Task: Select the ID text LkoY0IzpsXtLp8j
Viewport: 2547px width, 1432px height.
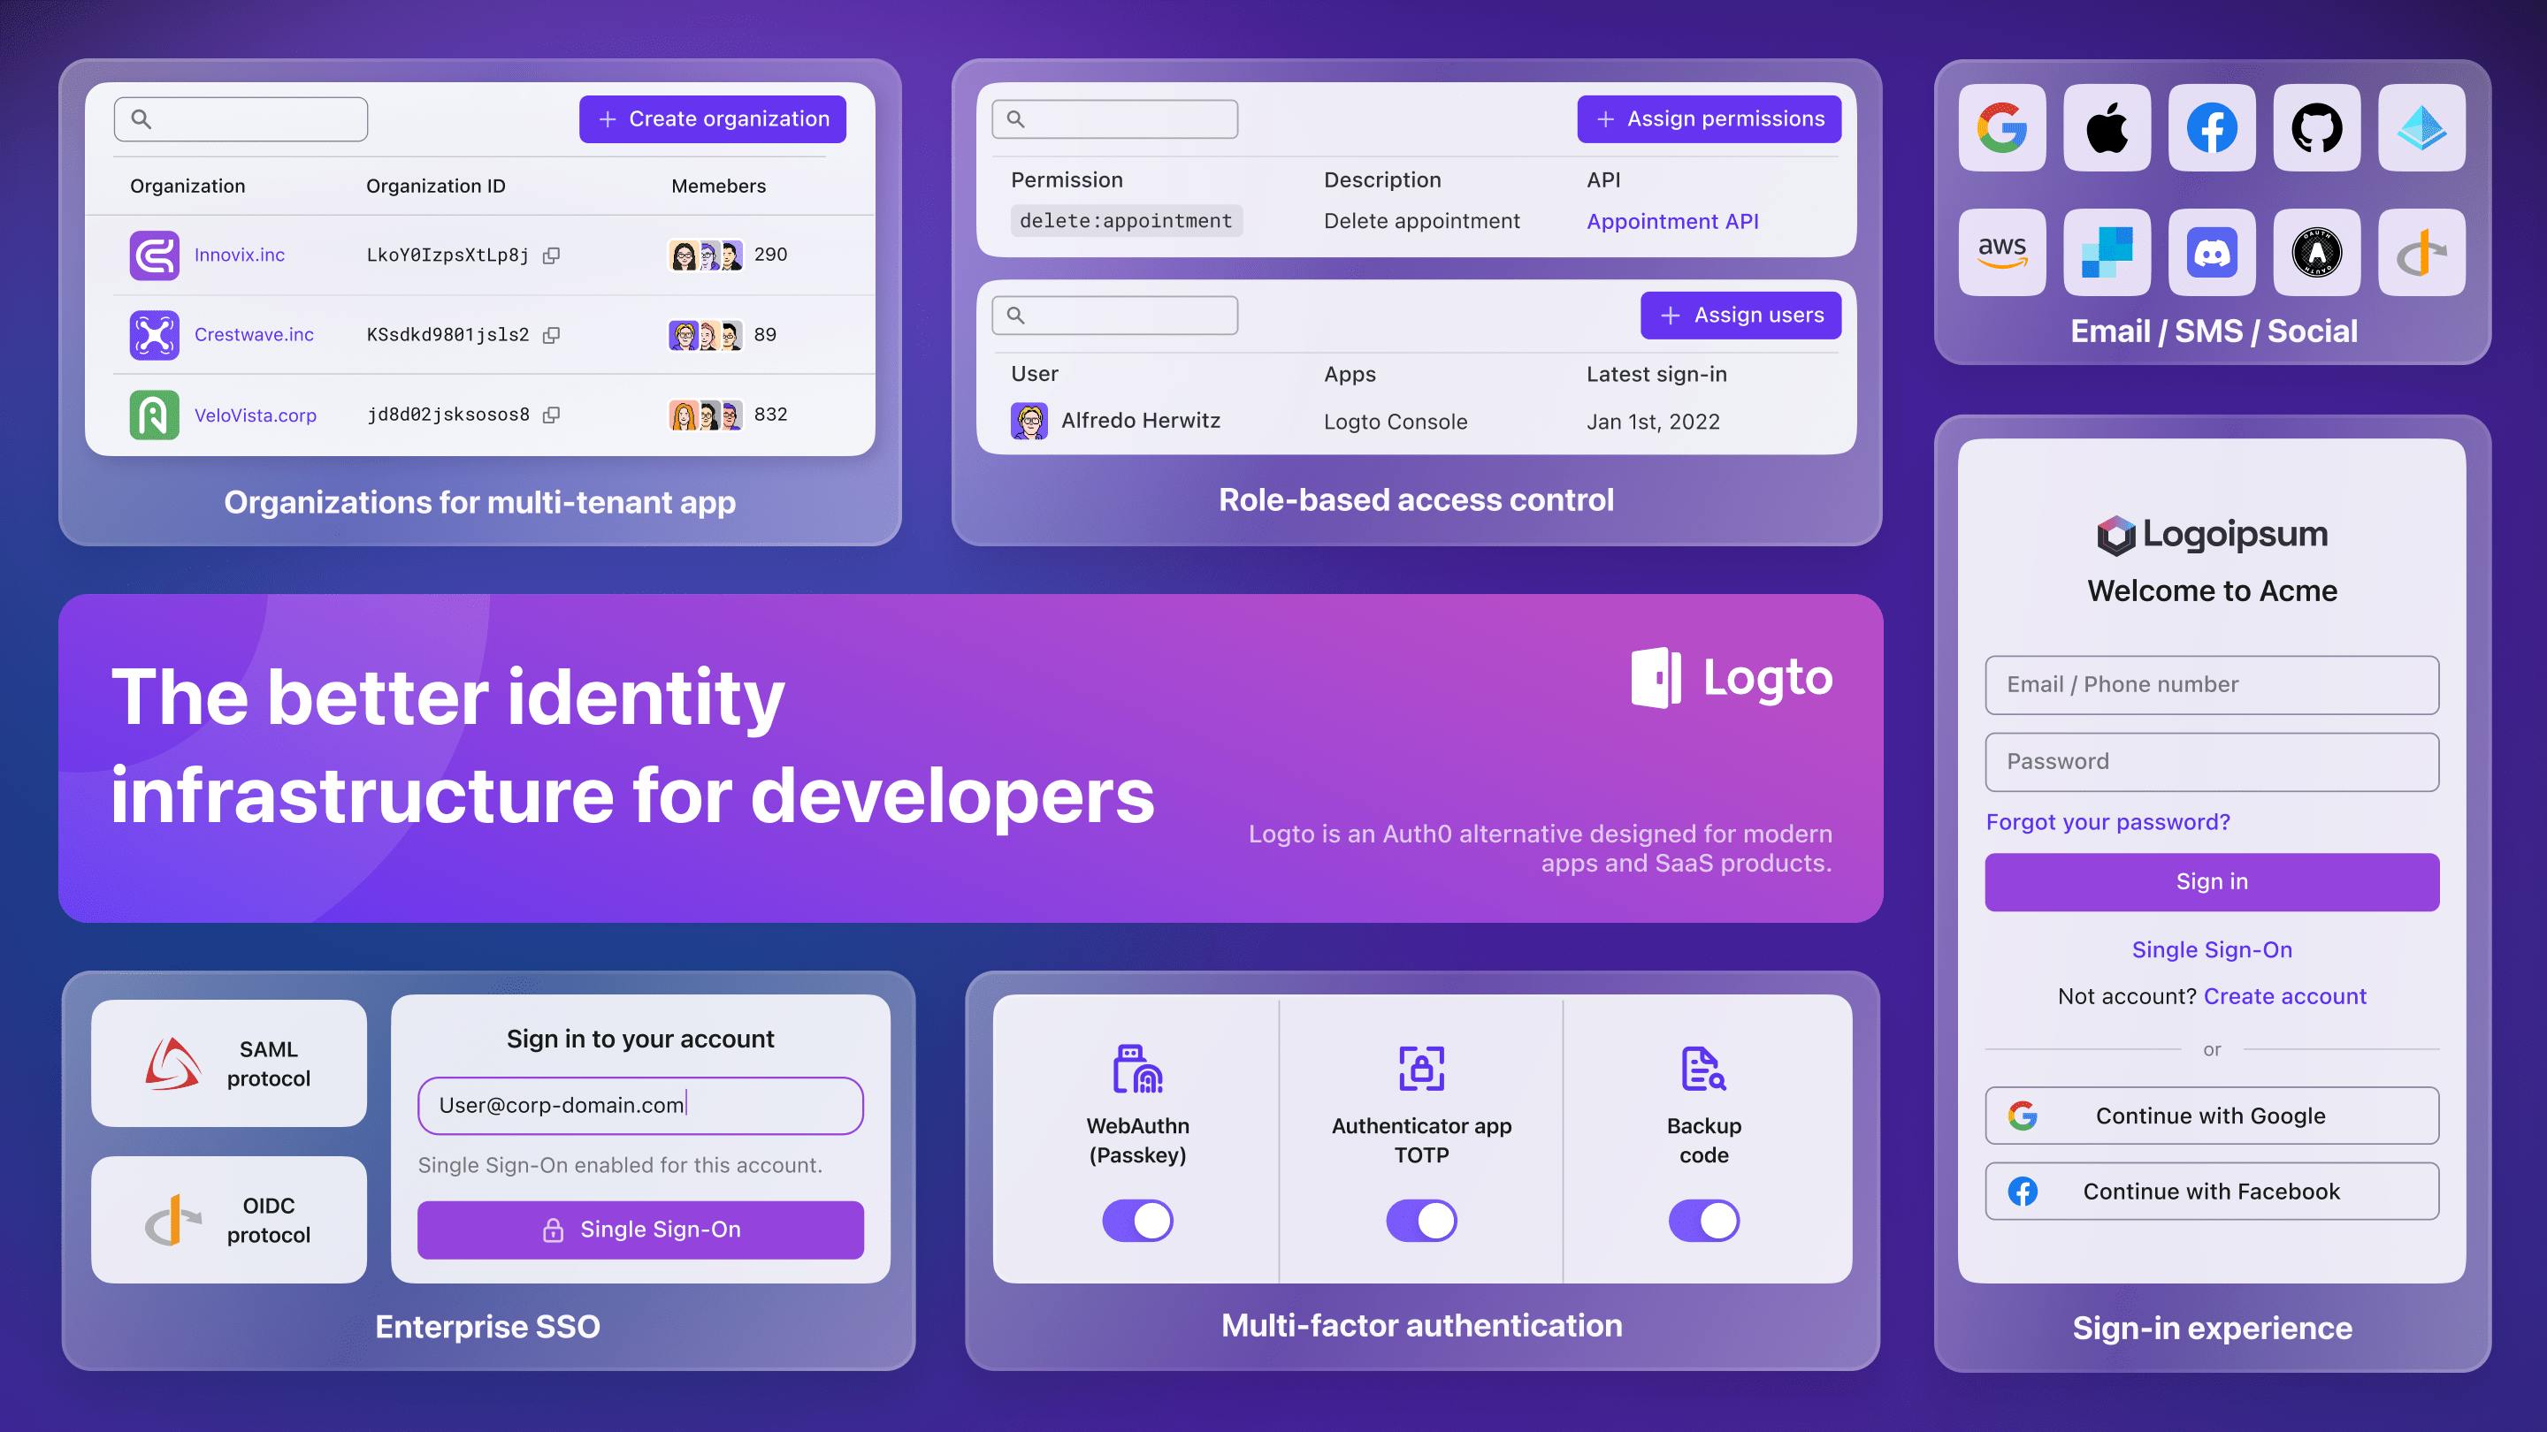Action: pyautogui.click(x=447, y=255)
